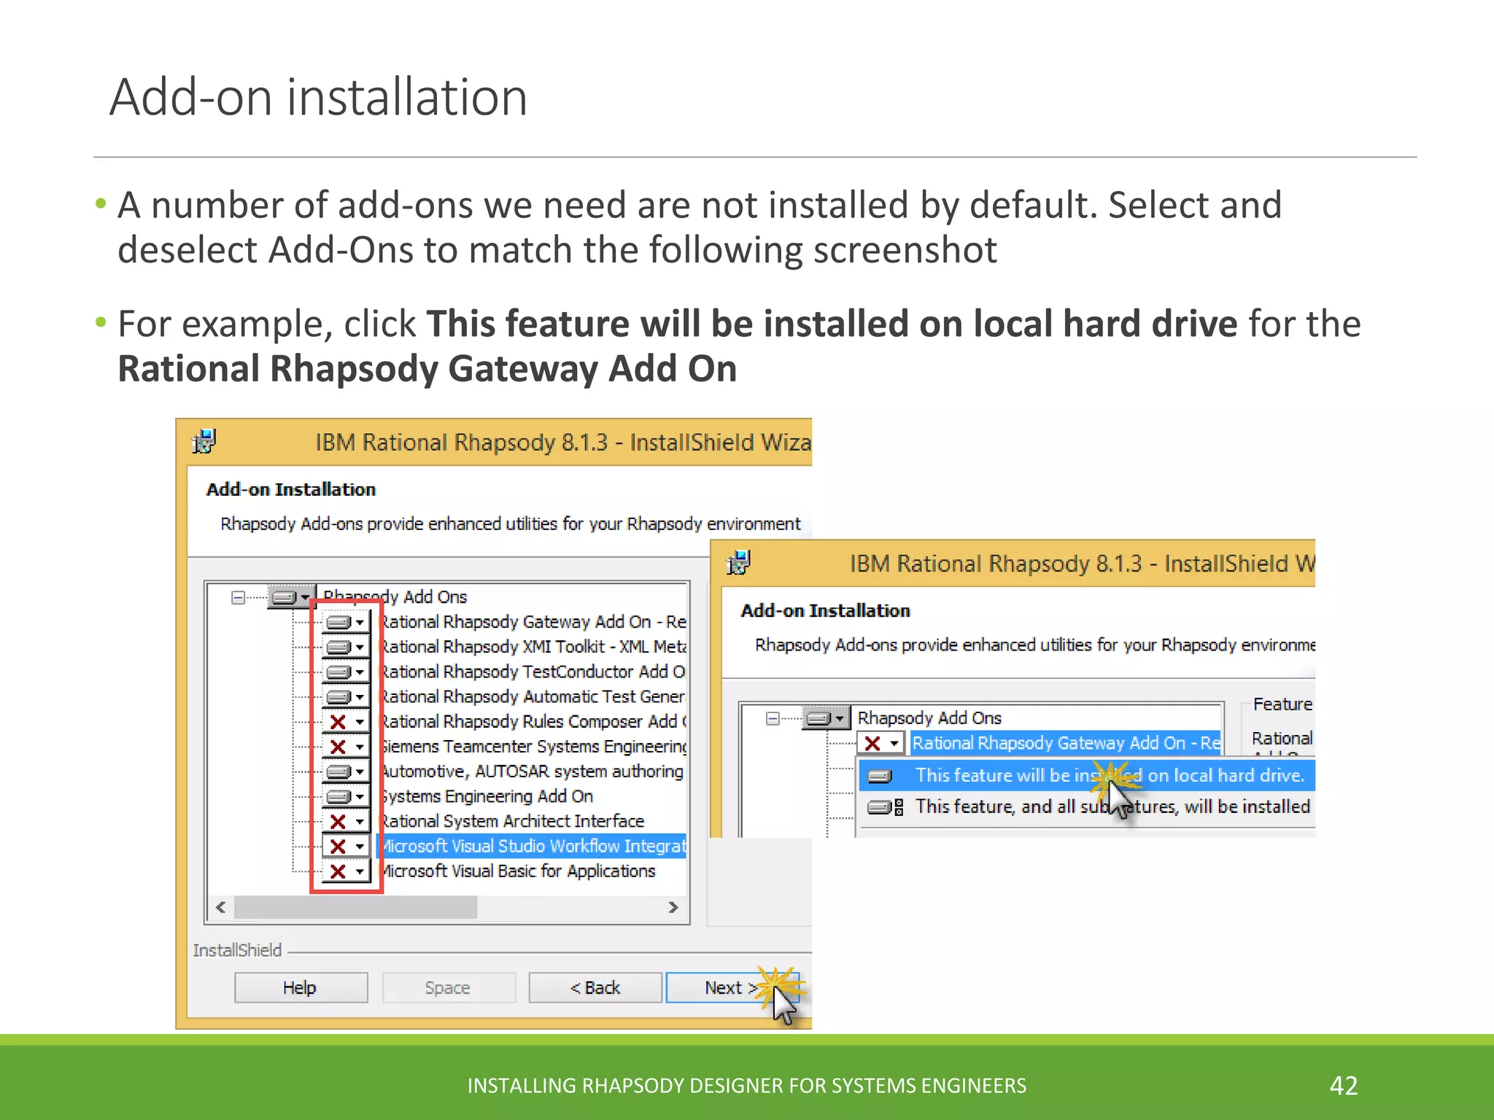
Task: Click the horizontal scrollbar thumb
Action: 355,907
